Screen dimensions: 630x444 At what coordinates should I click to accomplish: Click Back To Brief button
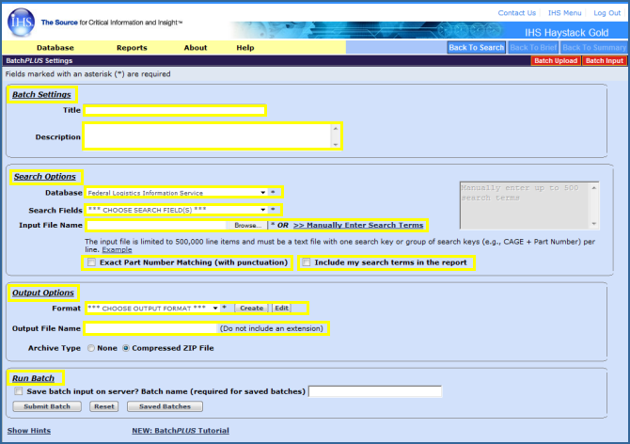pos(533,47)
